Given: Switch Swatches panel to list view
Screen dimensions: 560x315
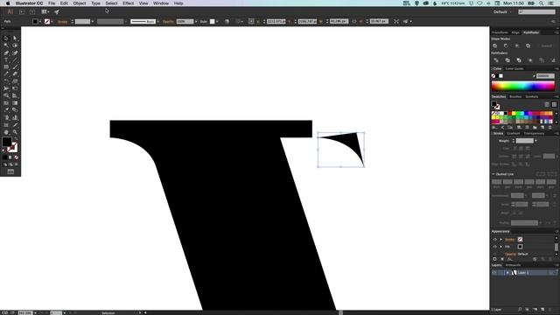Looking at the screenshot, I should point(547,104).
